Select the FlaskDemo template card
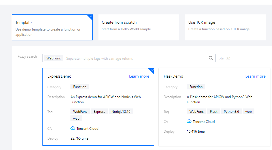The image size is (272, 150). [215, 107]
